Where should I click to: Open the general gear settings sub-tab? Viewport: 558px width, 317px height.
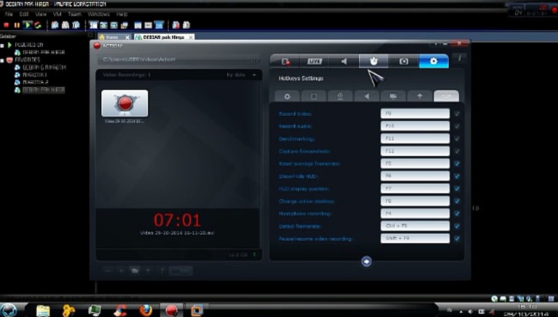287,96
